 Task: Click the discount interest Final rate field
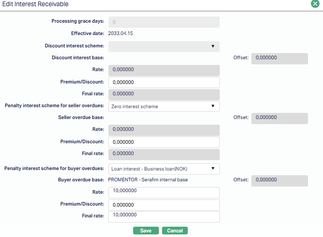(164, 94)
